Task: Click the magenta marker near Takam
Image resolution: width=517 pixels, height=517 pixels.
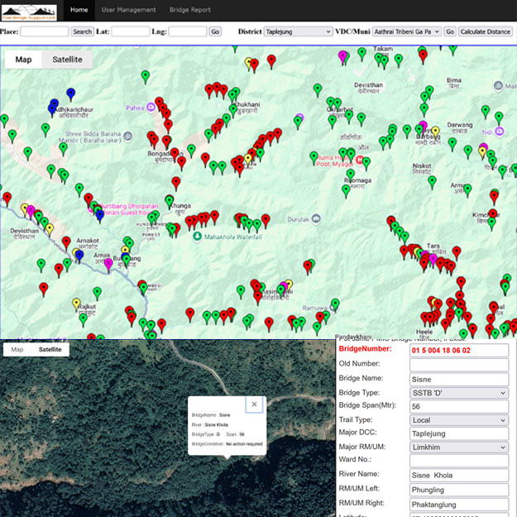Action: pos(343,57)
